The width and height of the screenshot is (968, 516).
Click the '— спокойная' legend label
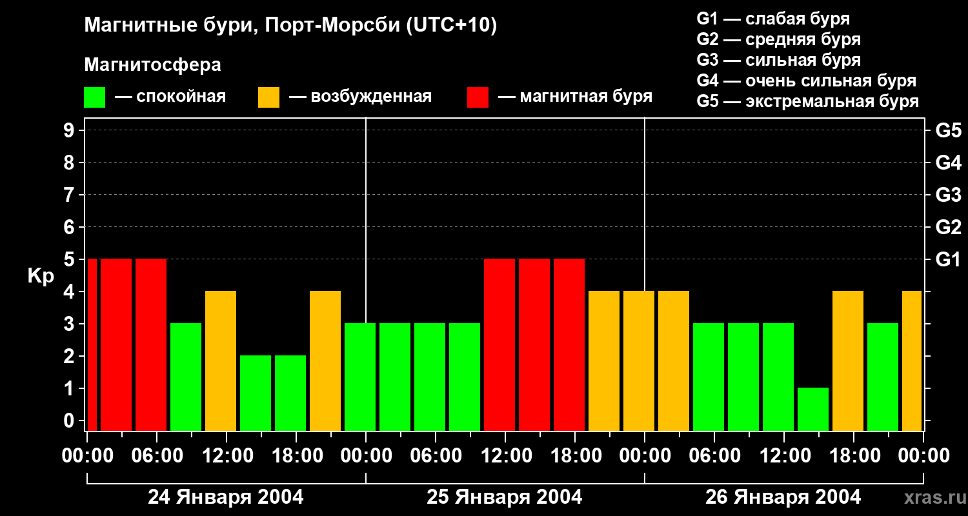click(170, 97)
